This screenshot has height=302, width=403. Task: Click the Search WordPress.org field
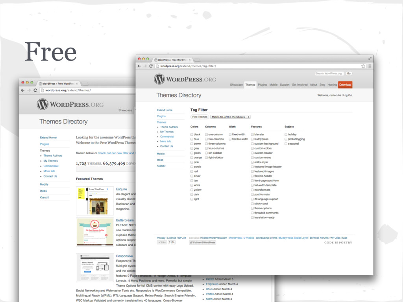click(329, 74)
